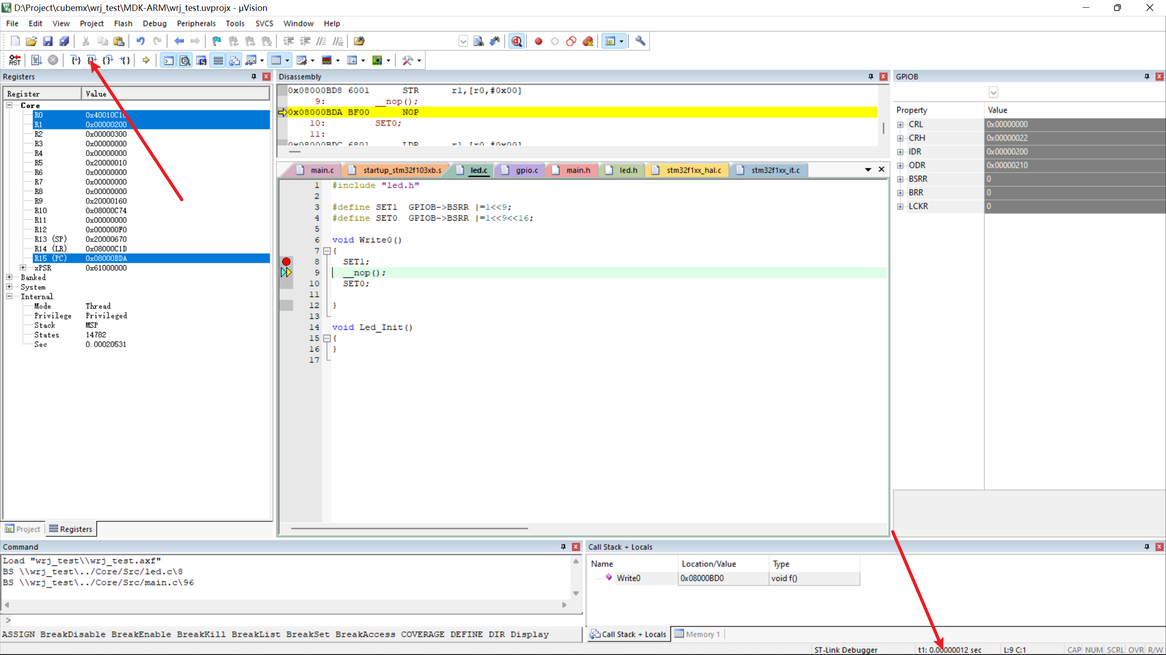This screenshot has width=1166, height=655.
Task: Toggle the Command window button
Action: click(169, 60)
